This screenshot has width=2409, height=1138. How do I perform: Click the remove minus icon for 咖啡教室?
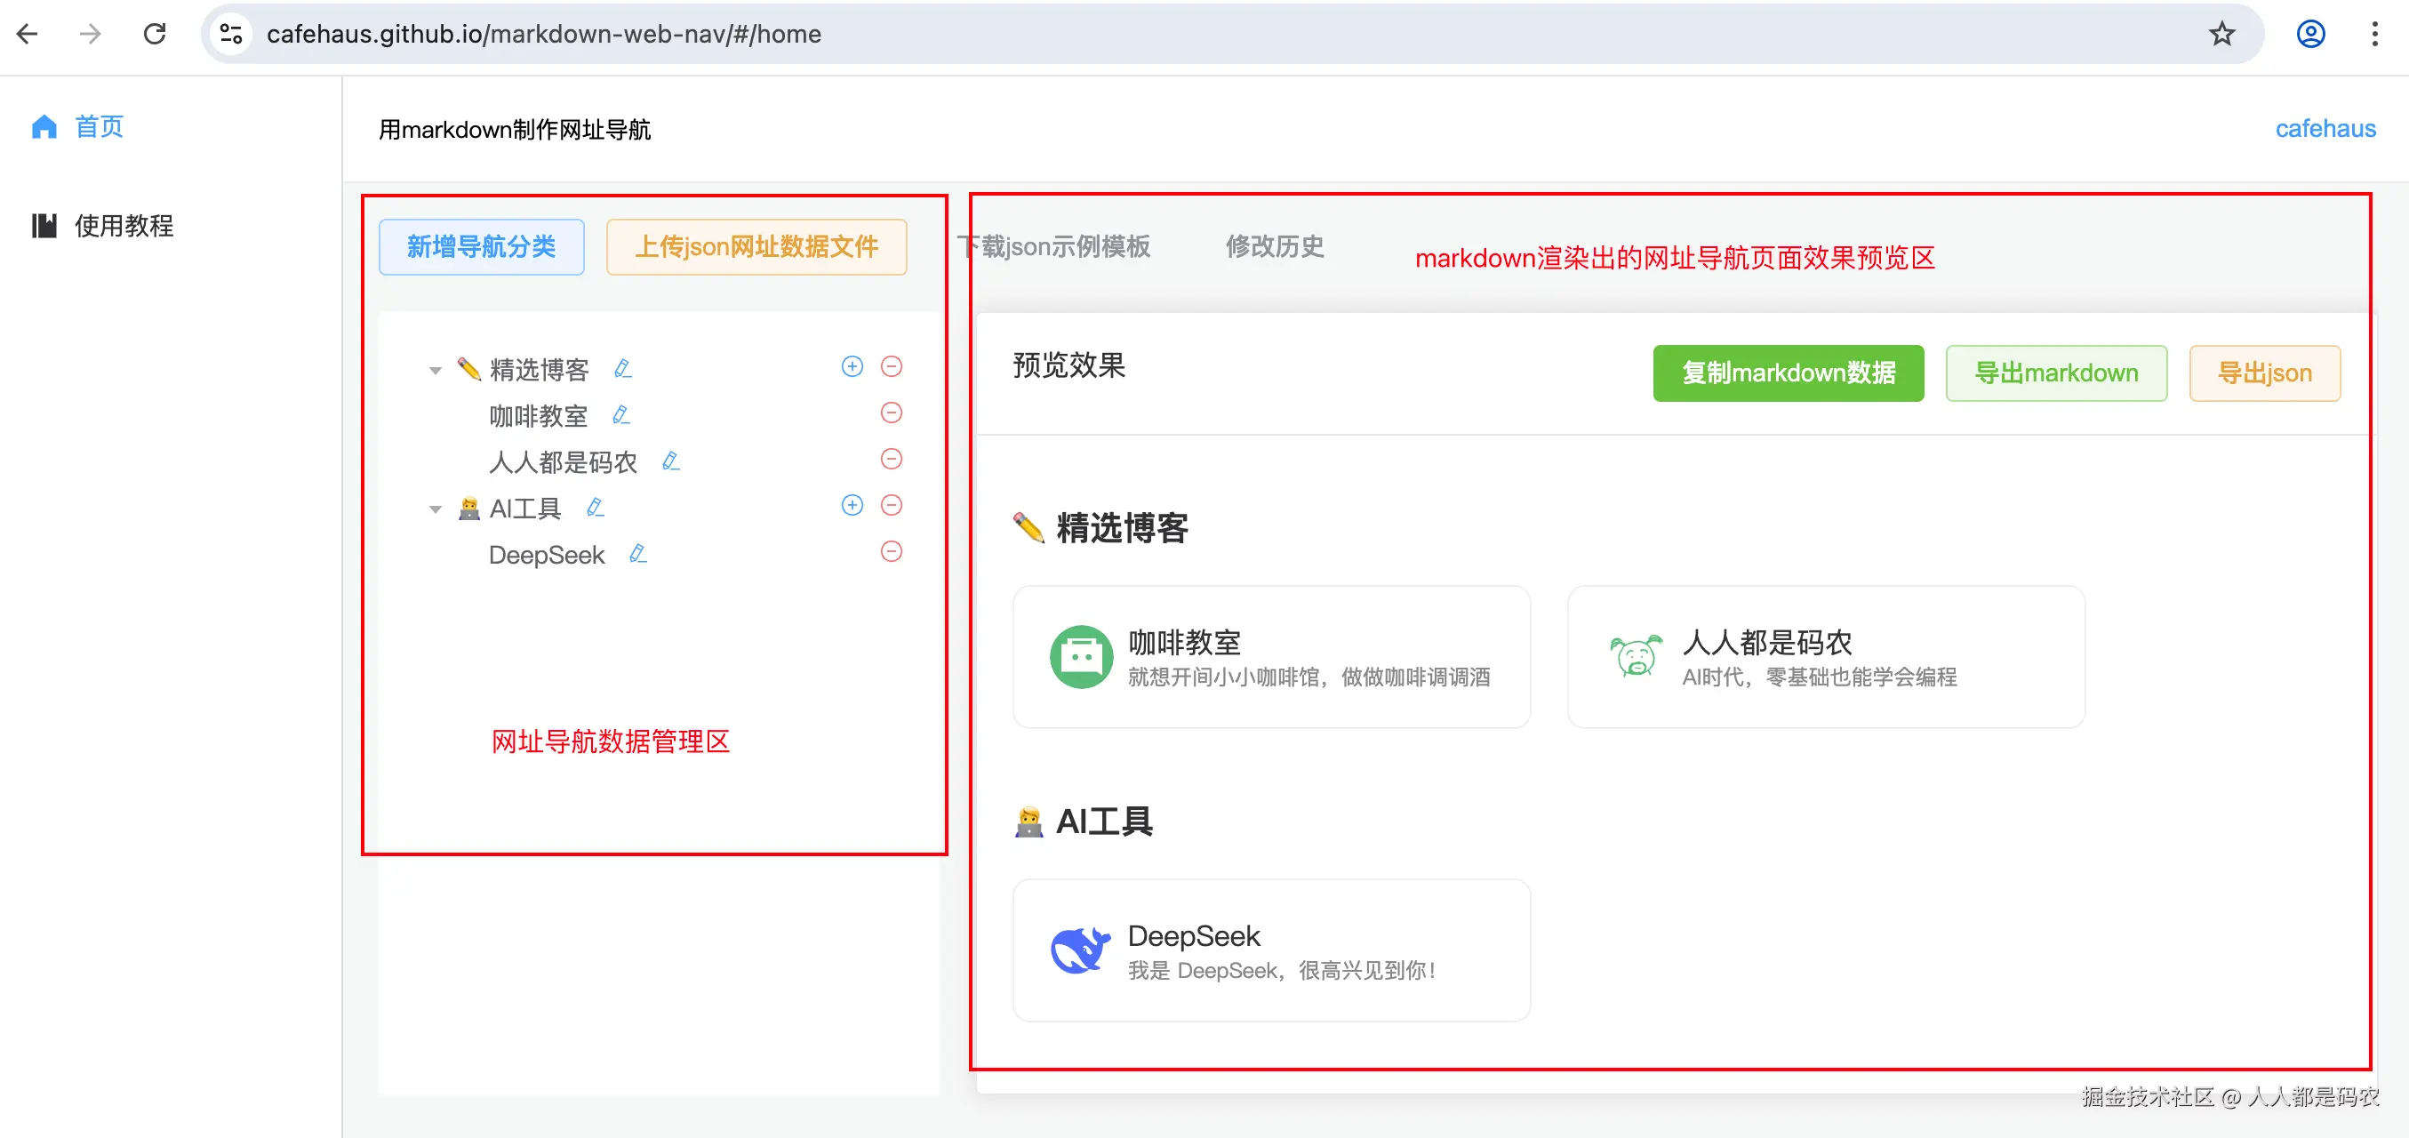click(892, 413)
